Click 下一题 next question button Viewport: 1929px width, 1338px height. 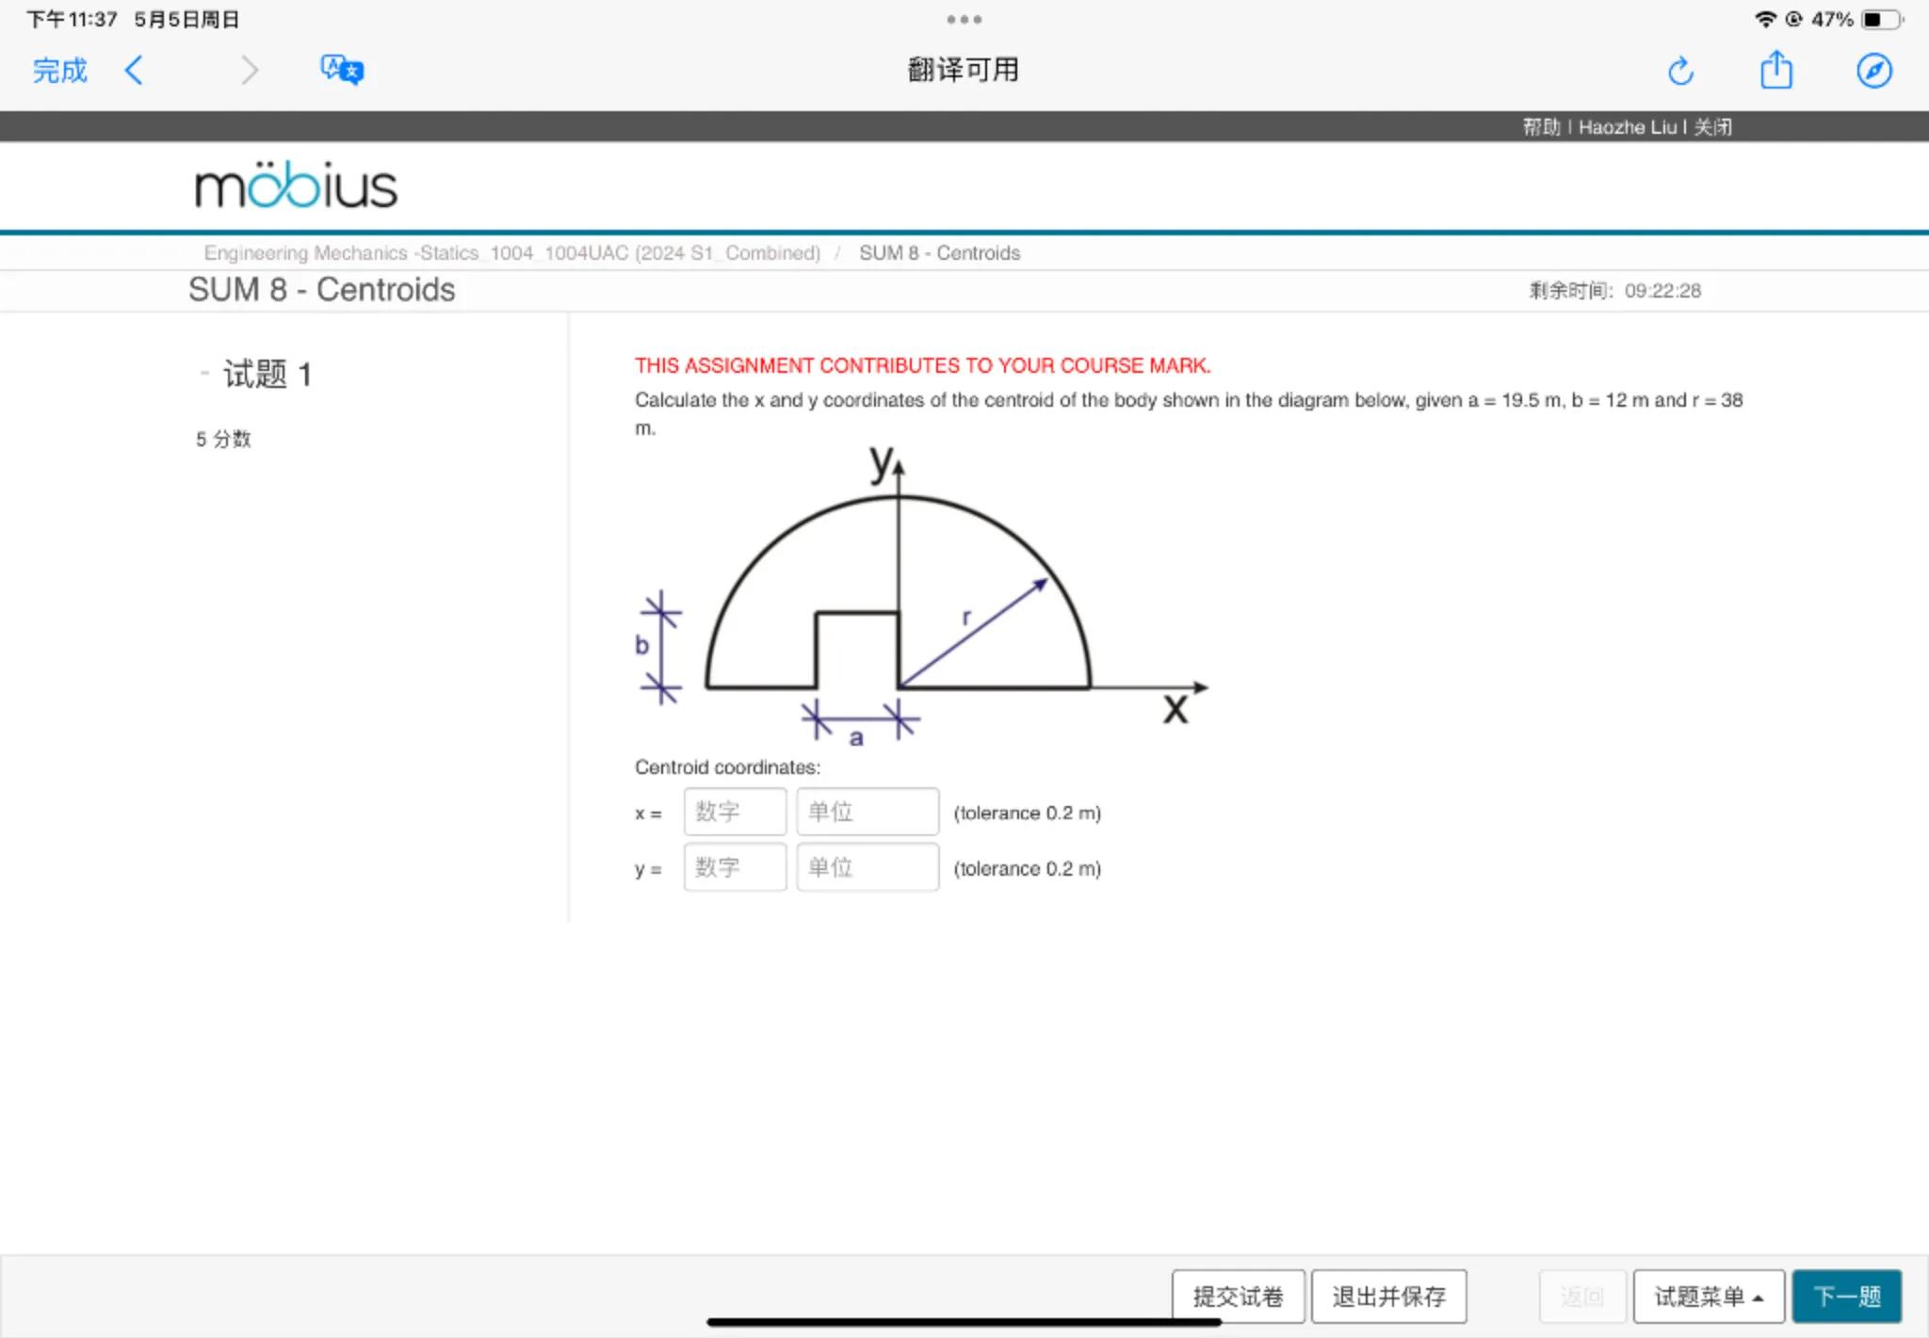1846,1297
